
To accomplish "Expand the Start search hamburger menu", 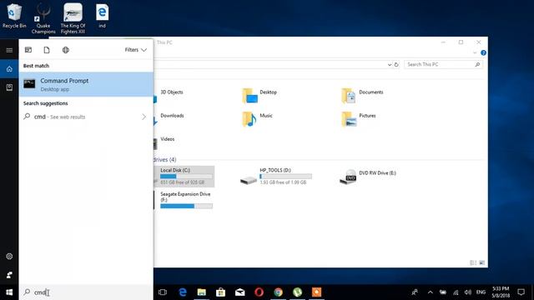I will click(x=9, y=50).
